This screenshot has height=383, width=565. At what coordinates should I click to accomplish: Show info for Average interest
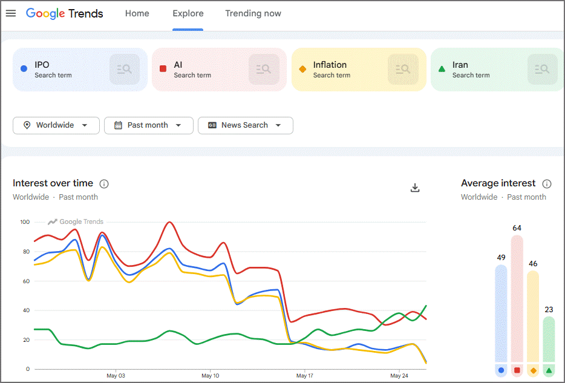[547, 184]
